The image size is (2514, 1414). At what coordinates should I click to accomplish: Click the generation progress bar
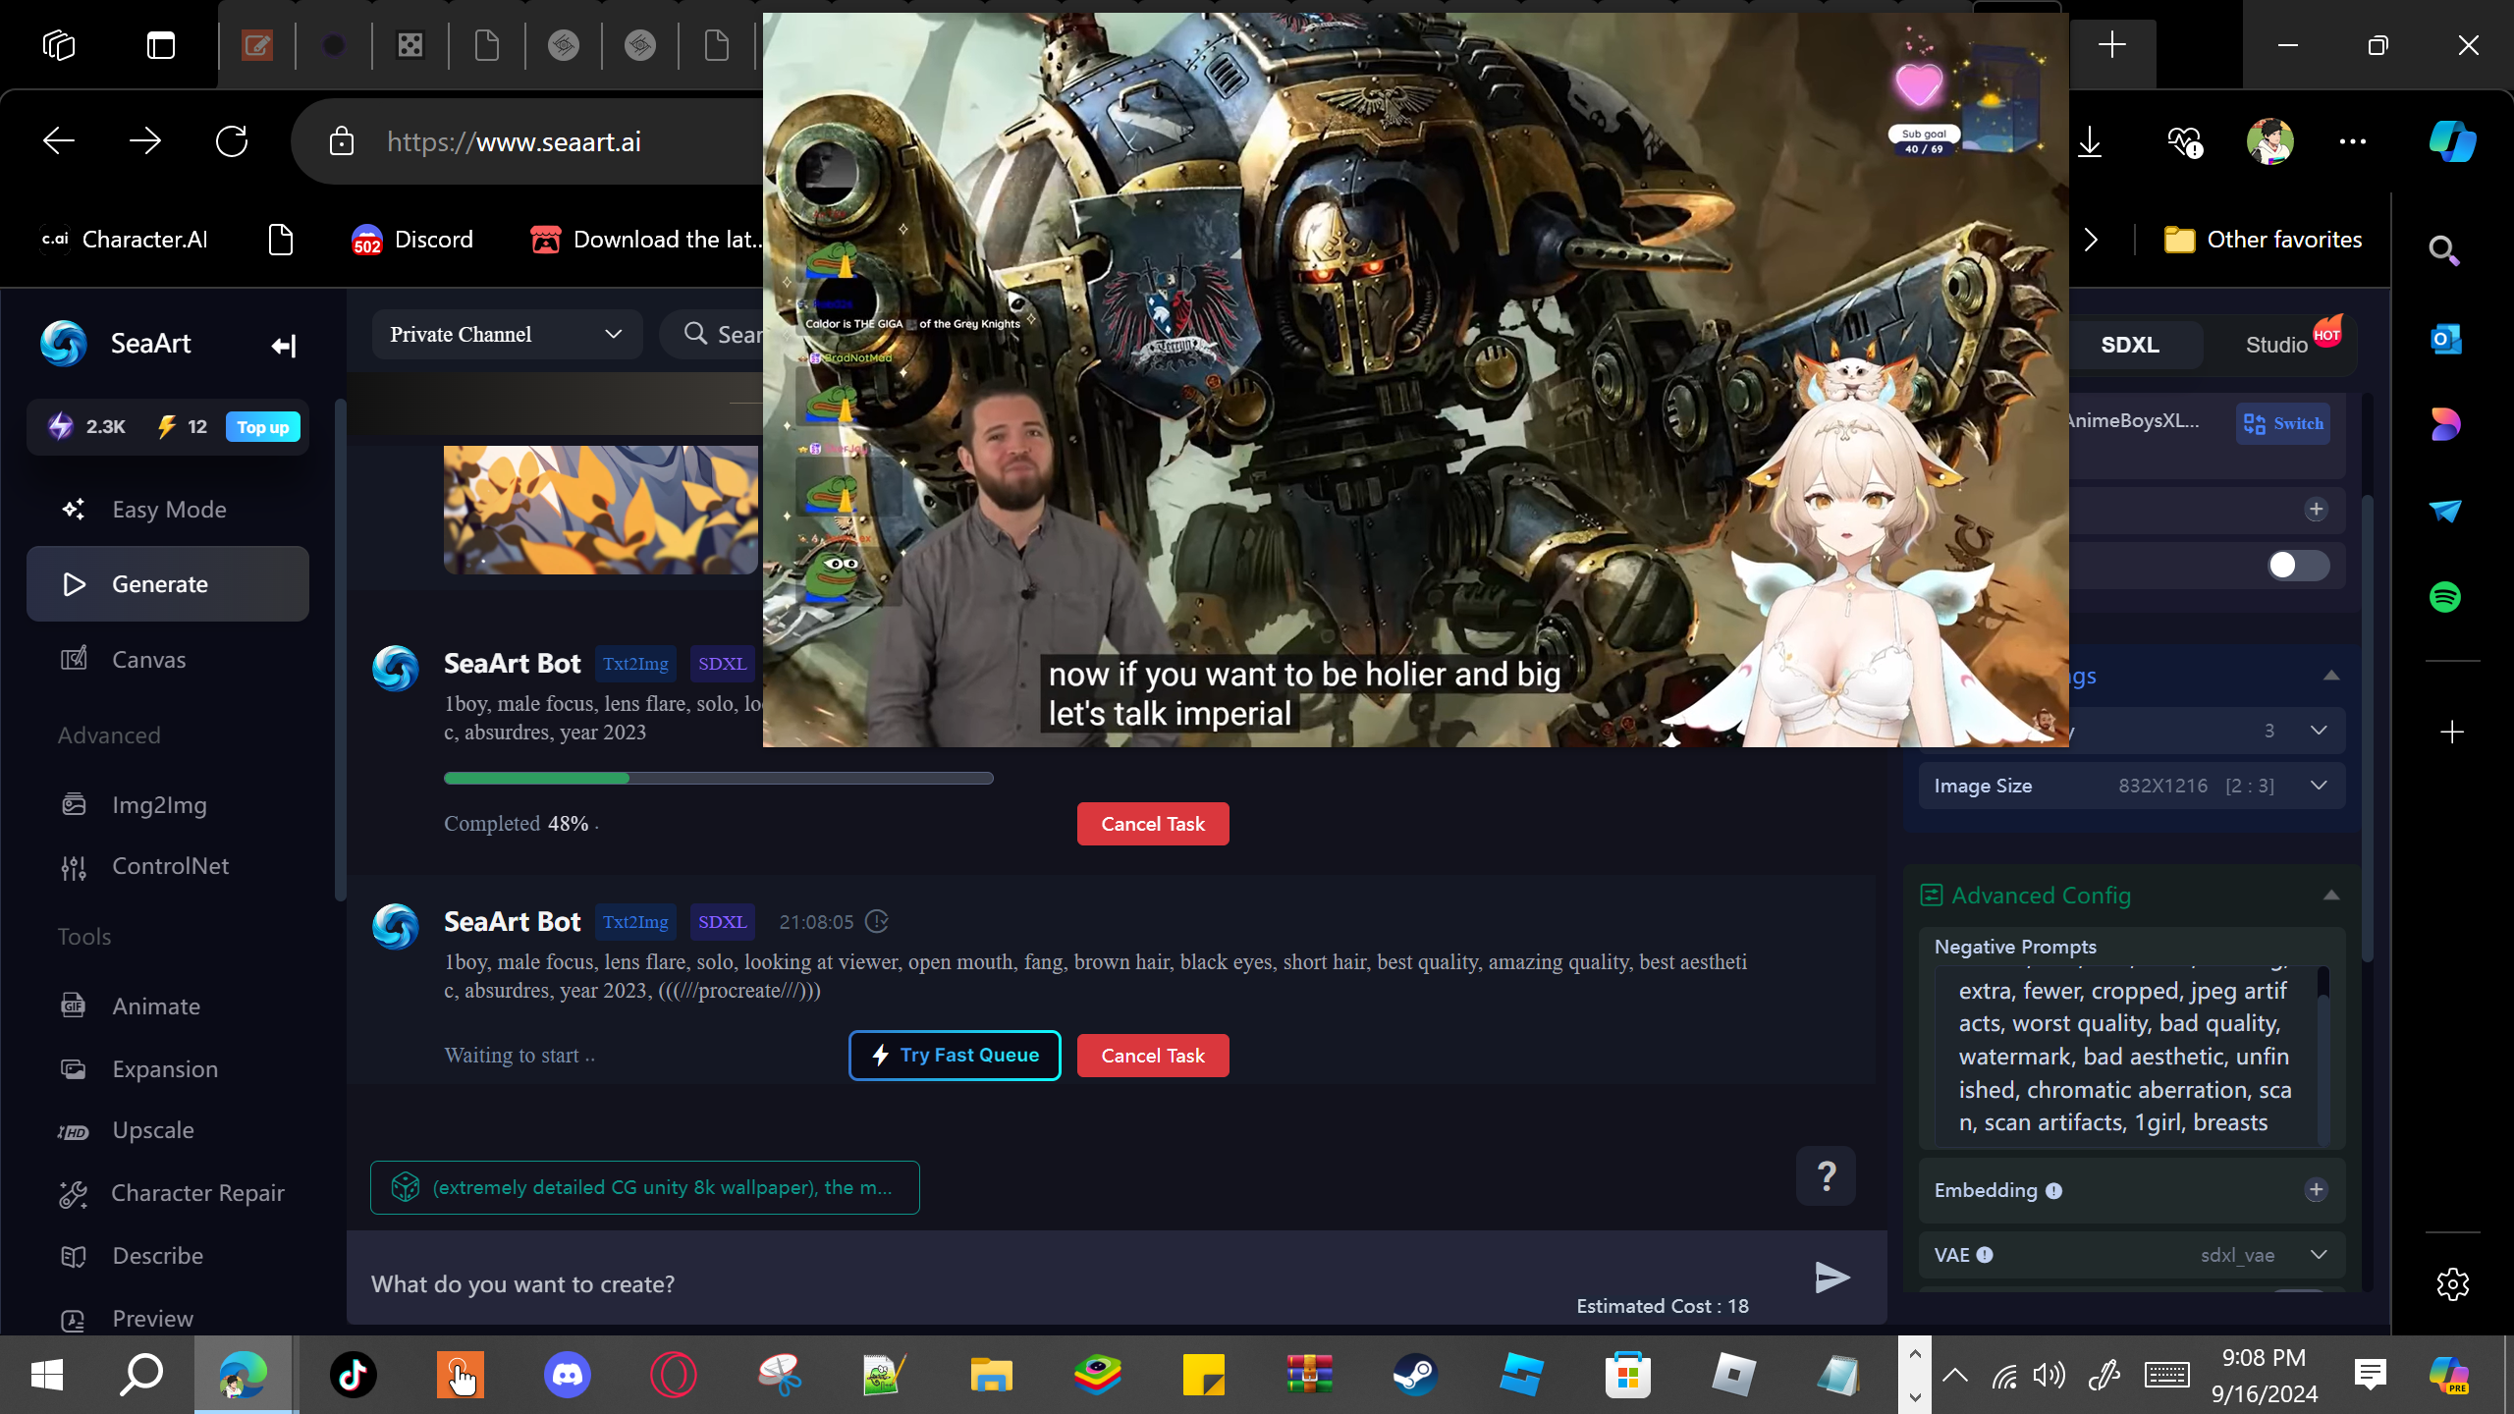718,778
